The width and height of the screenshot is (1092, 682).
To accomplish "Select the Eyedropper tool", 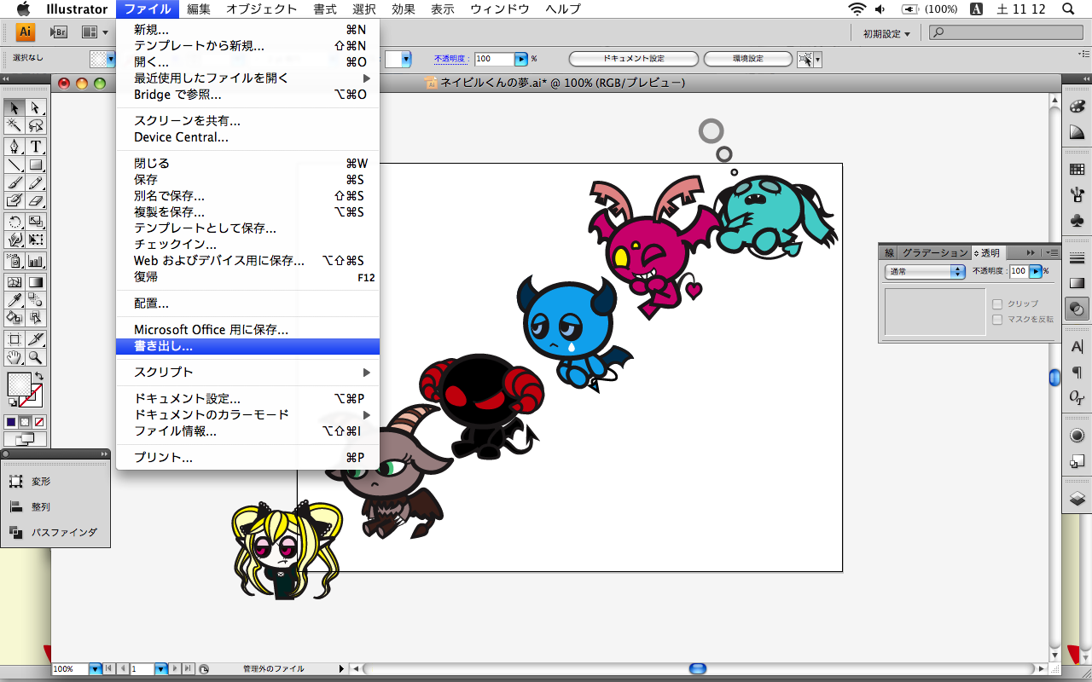I will [x=15, y=300].
